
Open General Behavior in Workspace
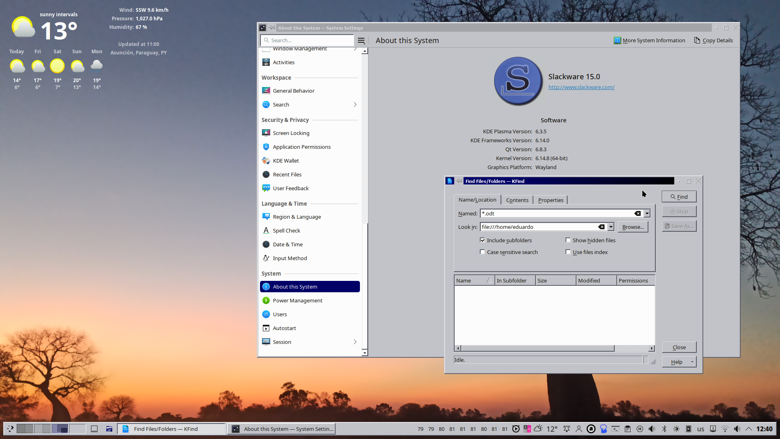click(x=310, y=91)
